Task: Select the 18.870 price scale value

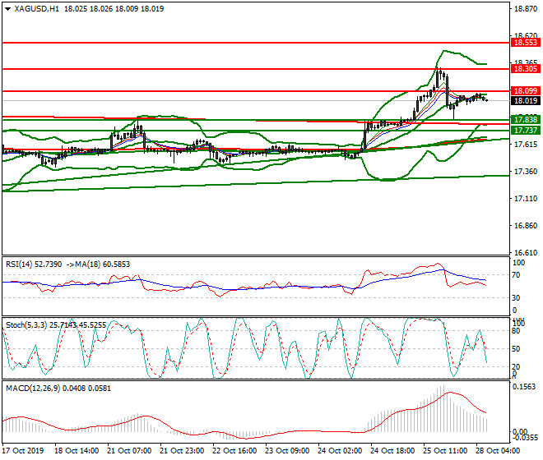Action: (526, 9)
